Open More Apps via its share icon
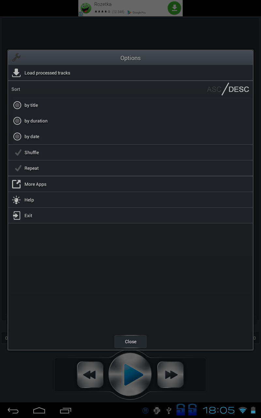This screenshot has width=261, height=418. pyautogui.click(x=16, y=184)
